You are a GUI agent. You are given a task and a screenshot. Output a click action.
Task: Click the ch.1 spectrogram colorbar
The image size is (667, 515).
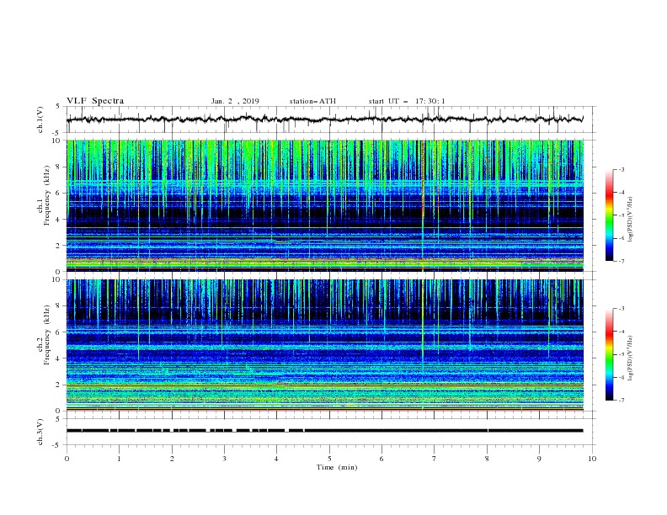pos(610,215)
